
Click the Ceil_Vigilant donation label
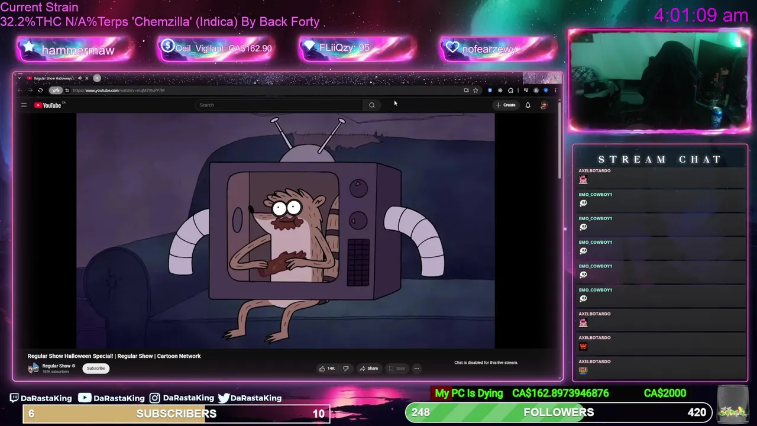pos(224,49)
